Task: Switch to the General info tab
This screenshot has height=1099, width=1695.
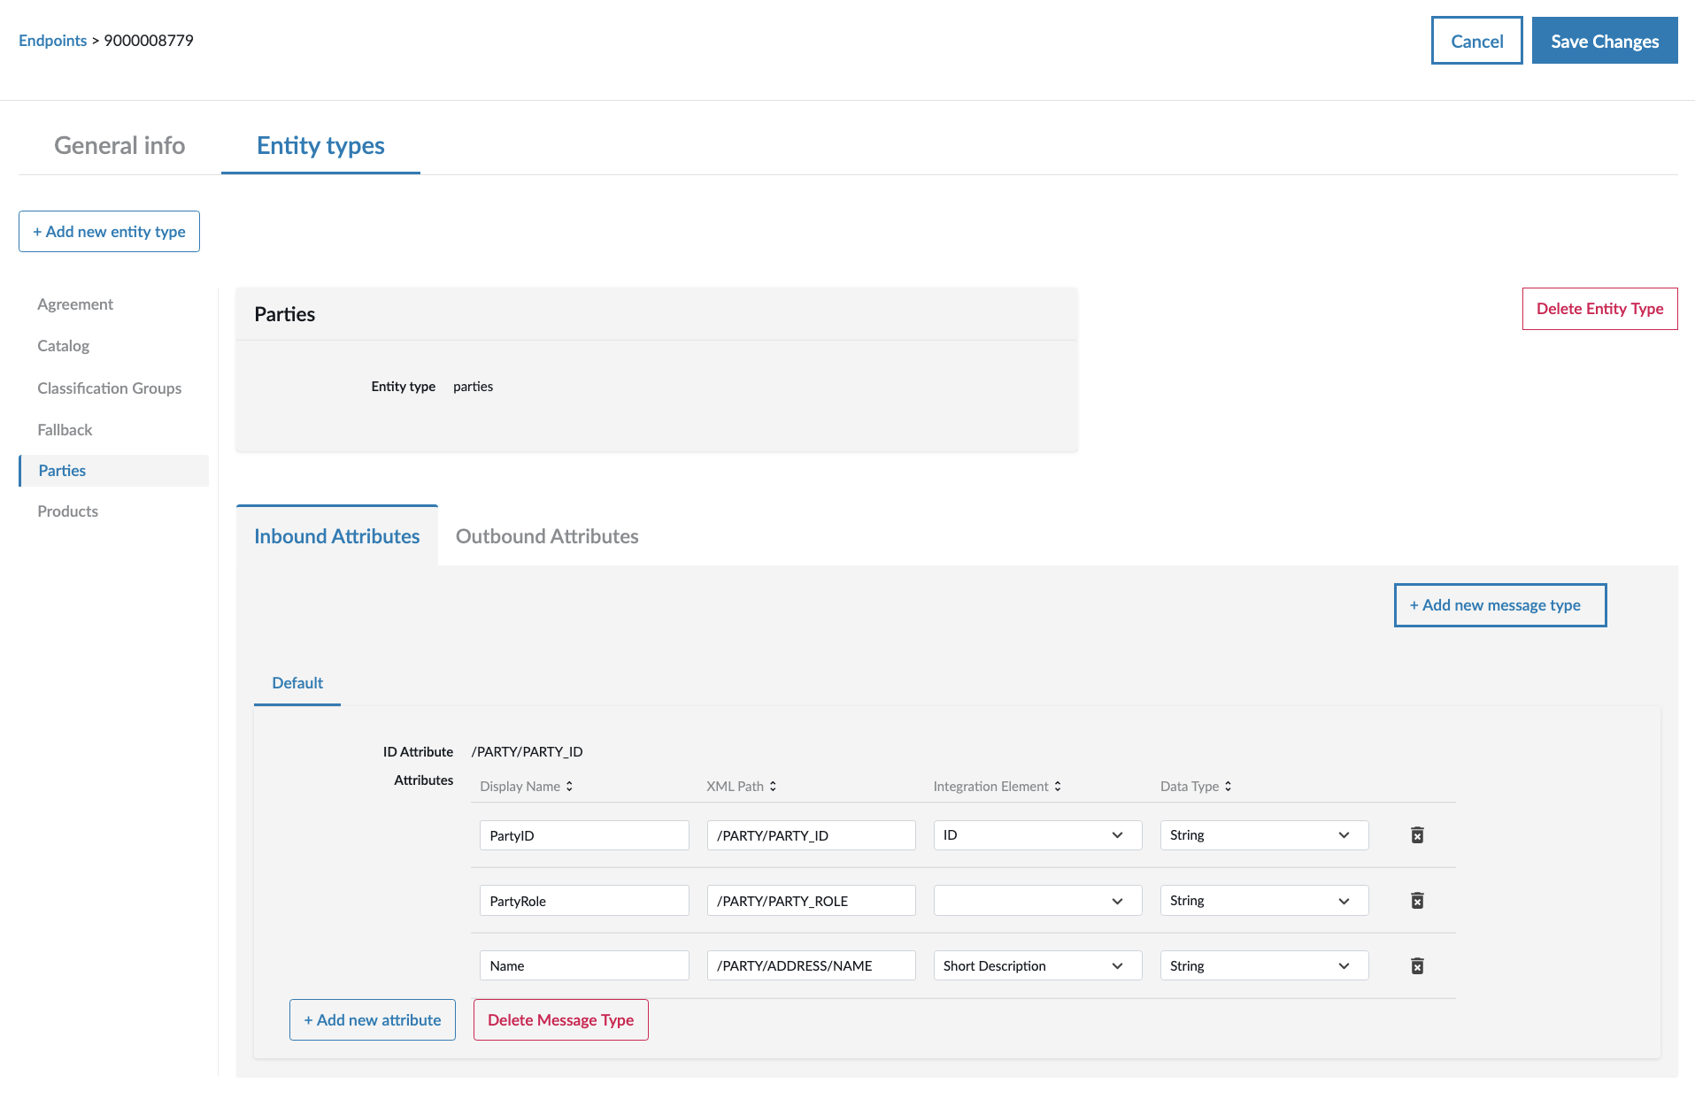Action: point(119,146)
